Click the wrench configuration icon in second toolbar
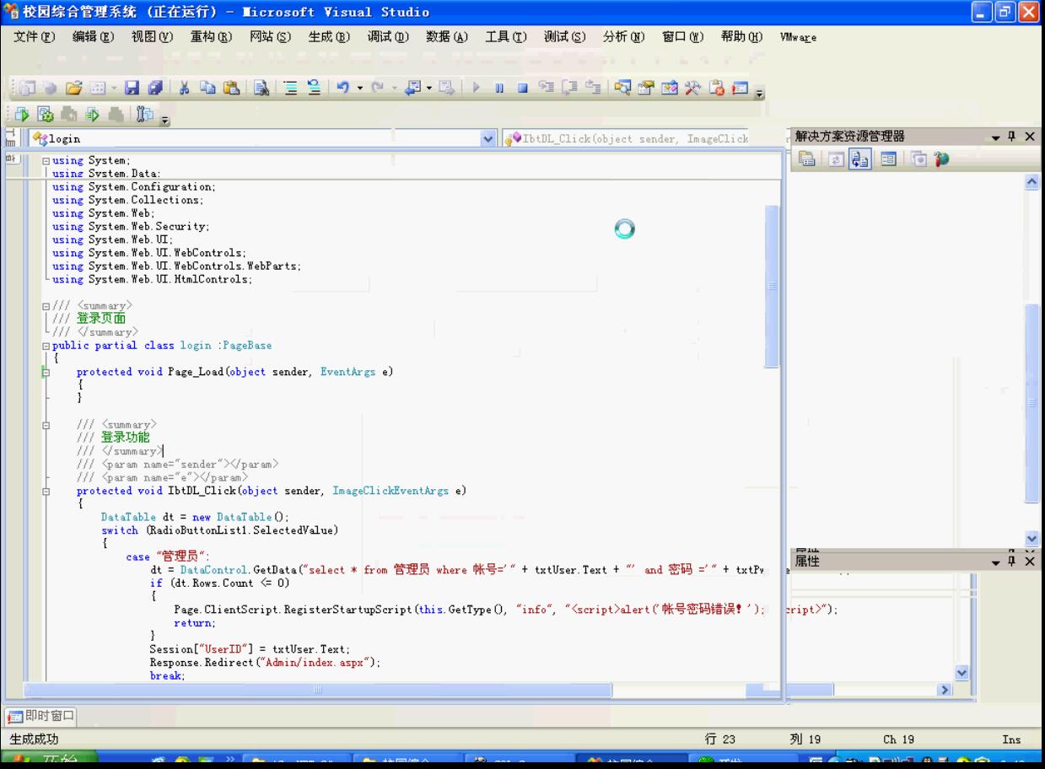 [x=144, y=115]
